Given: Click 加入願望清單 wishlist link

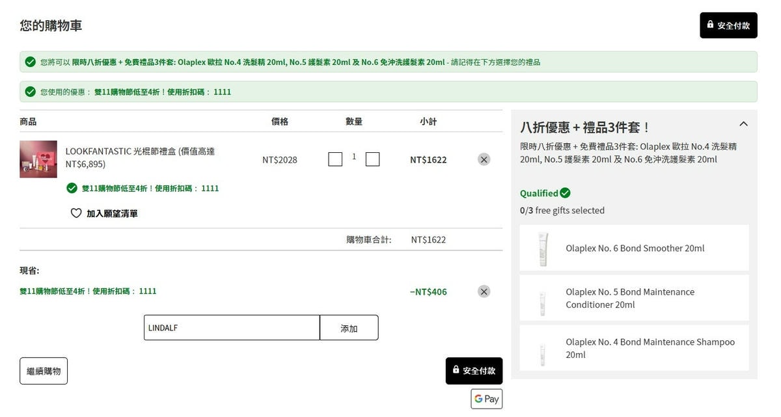Looking at the screenshot, I should [112, 213].
